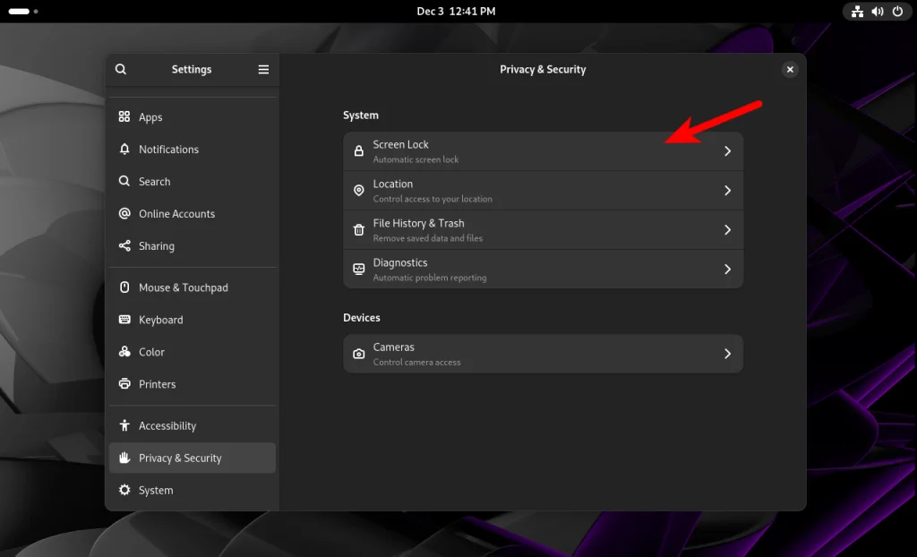
Task: Click the search icon in Settings header
Action: tap(121, 69)
